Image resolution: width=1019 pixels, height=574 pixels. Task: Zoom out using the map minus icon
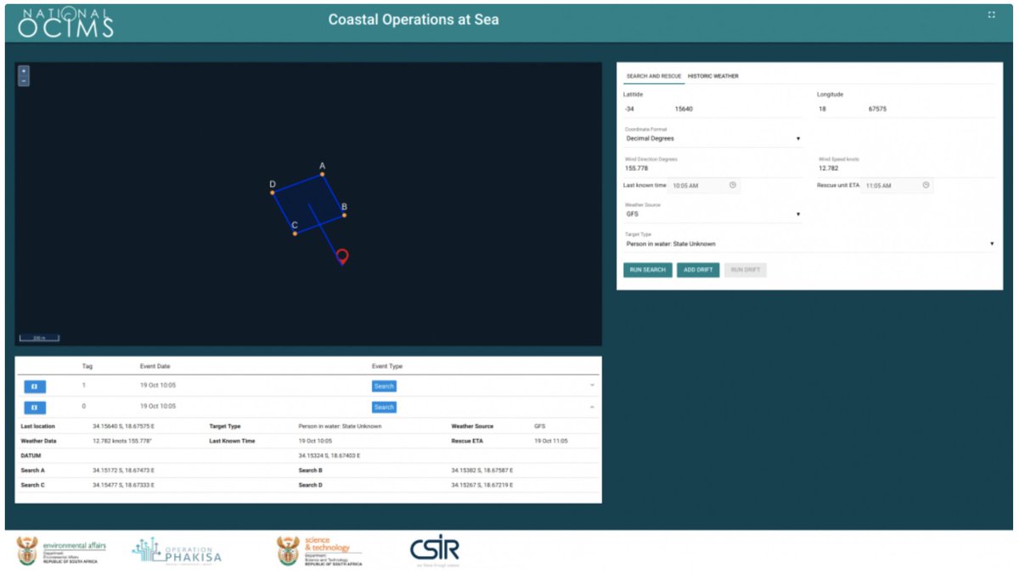(23, 79)
